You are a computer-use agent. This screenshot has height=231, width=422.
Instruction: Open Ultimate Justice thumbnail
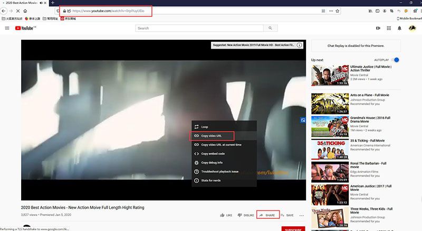[330, 75]
